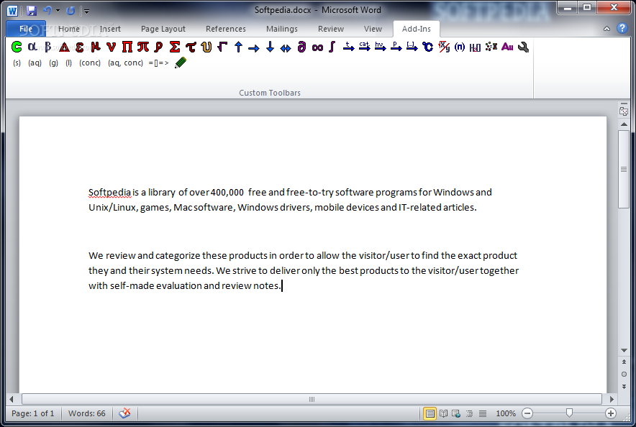Insert the degrees Celsius symbol

click(427, 47)
